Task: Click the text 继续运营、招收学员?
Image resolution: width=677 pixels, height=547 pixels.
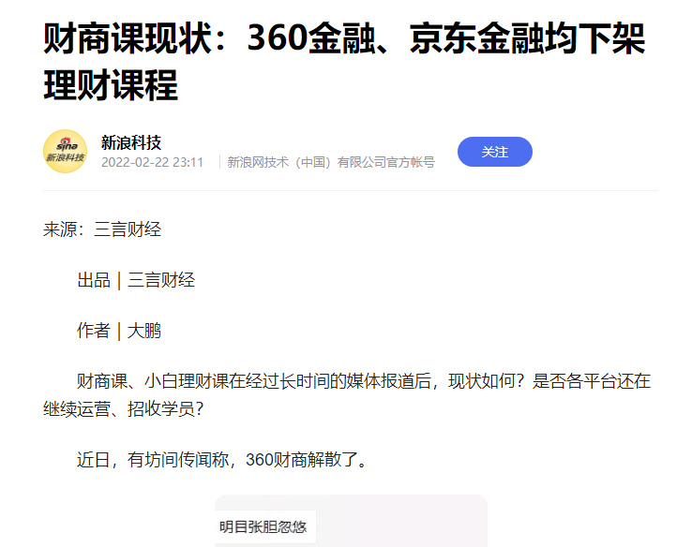Action: pos(124,409)
